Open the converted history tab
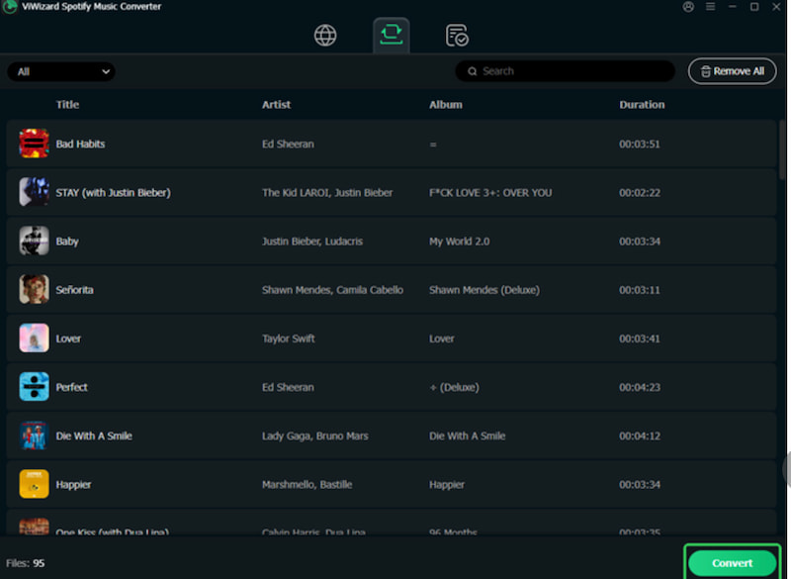Screen dimensions: 791x579 click(457, 36)
